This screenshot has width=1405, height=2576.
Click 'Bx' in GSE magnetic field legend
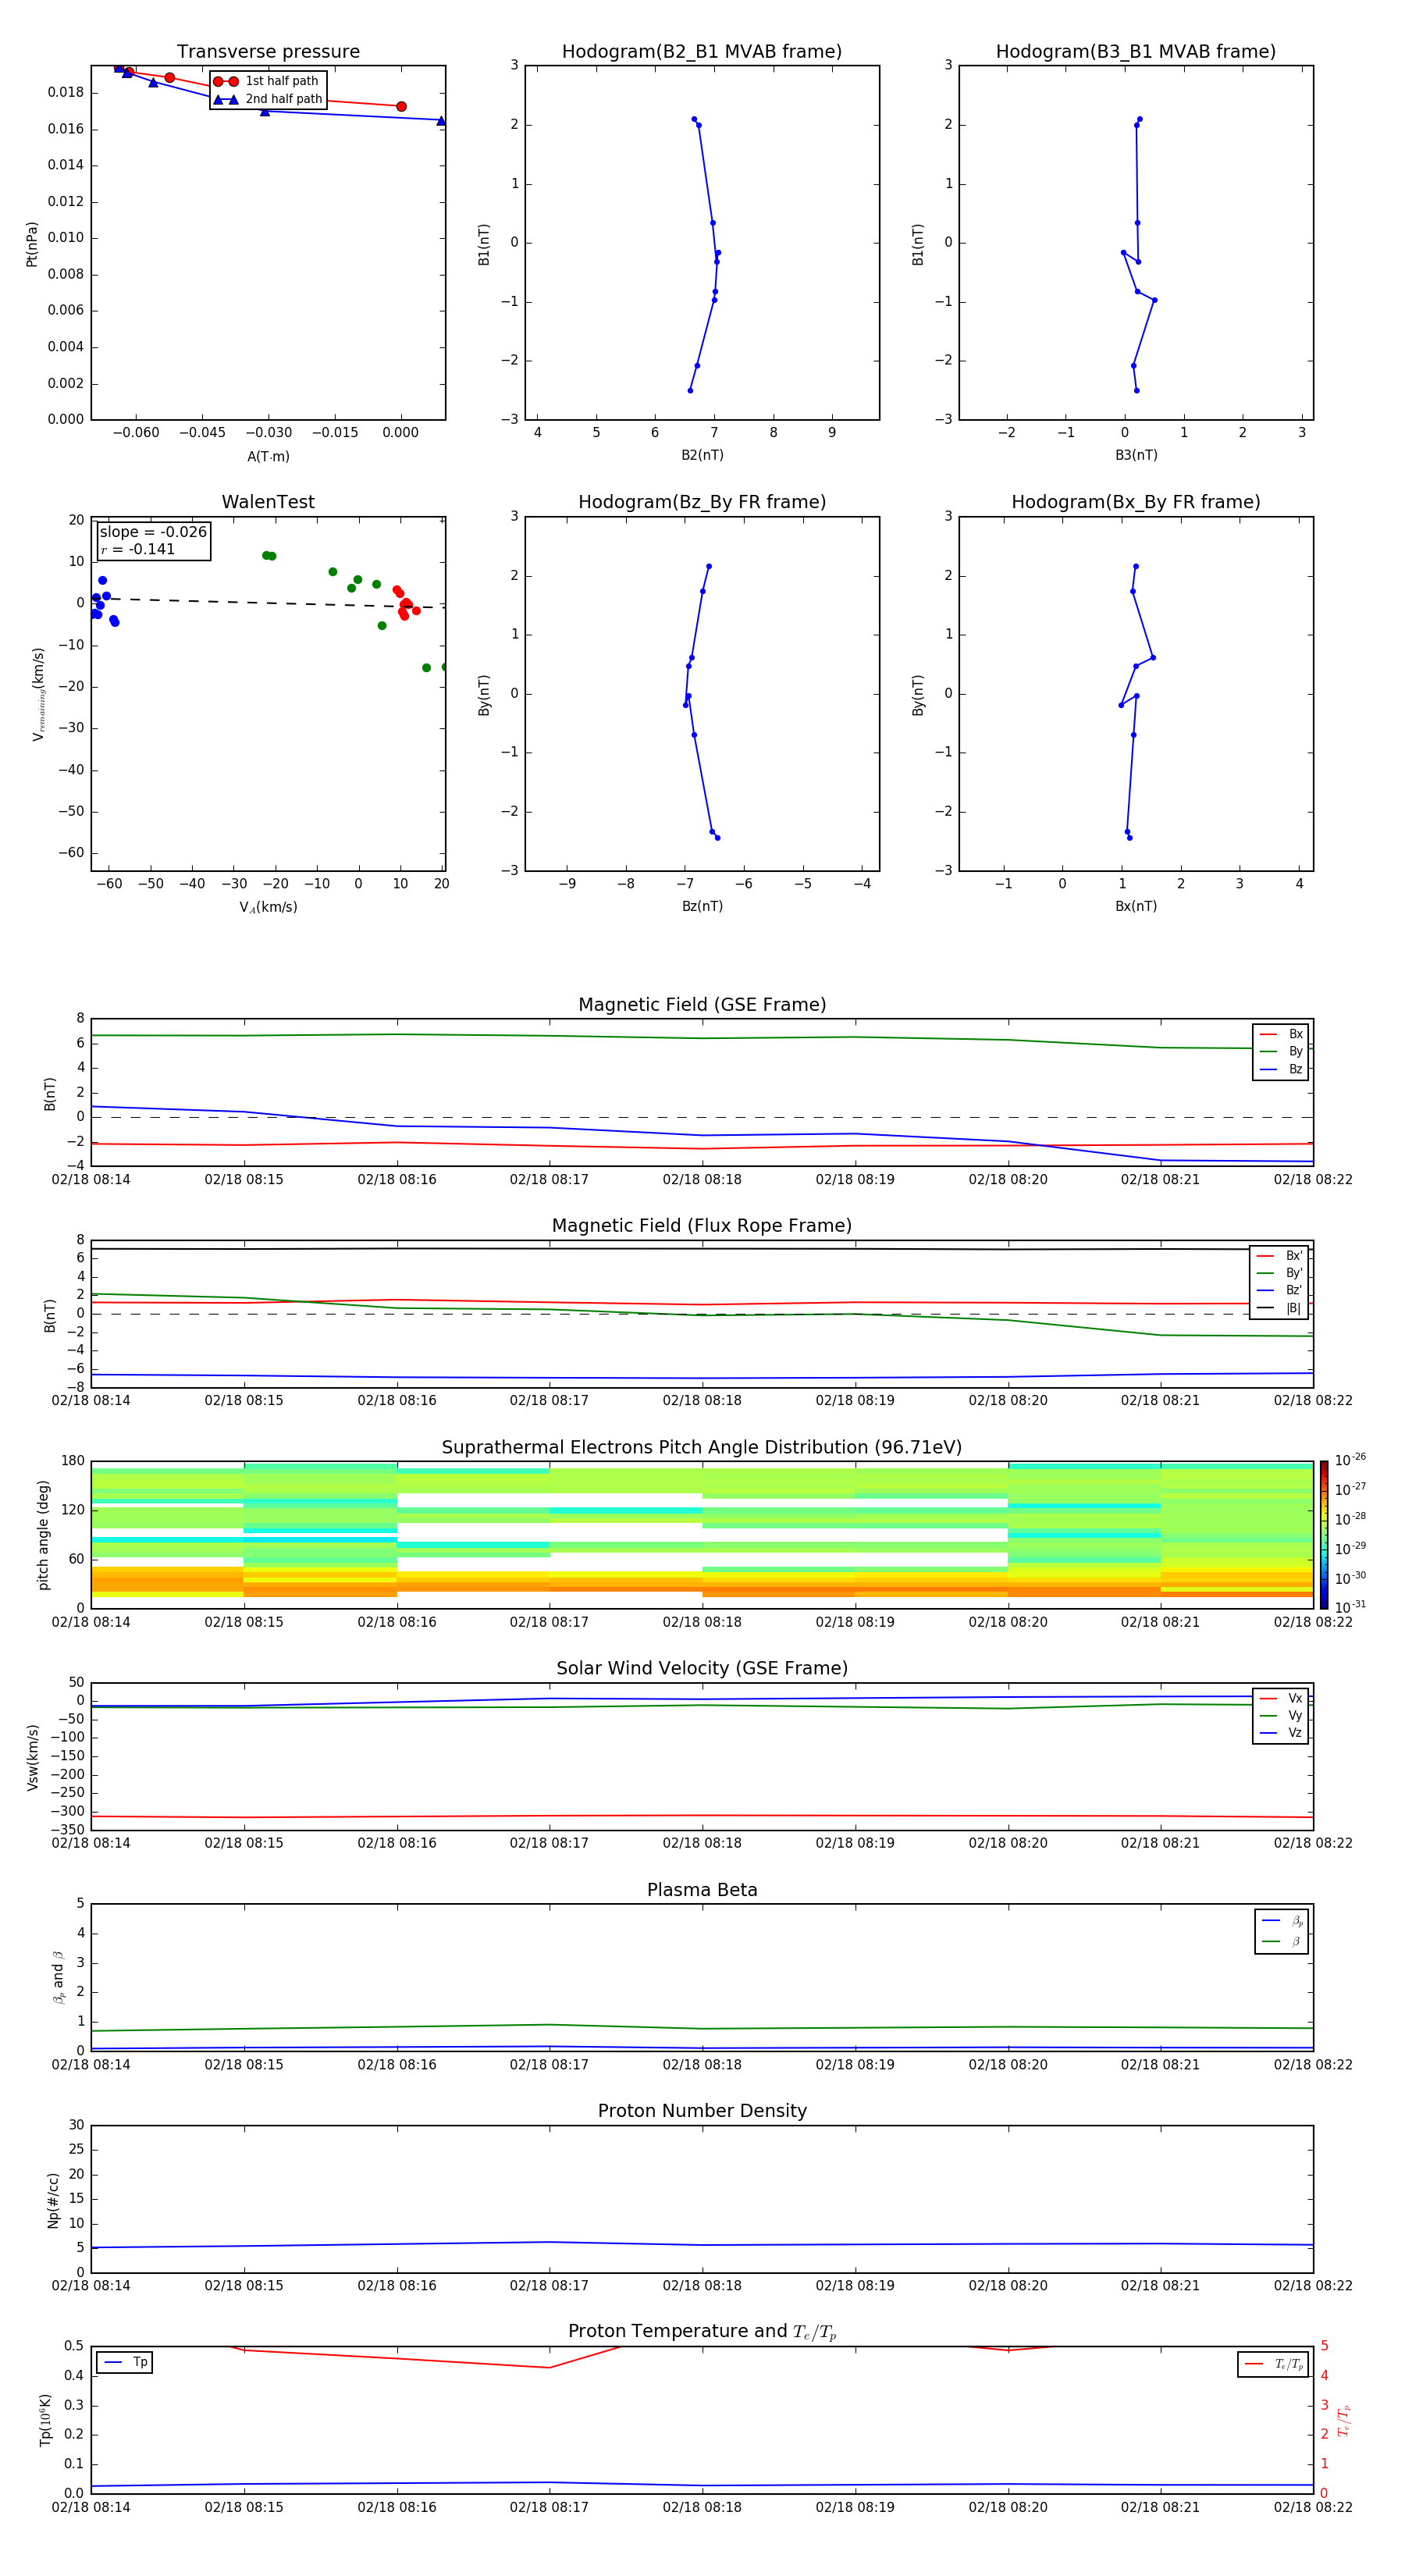(x=1281, y=1034)
